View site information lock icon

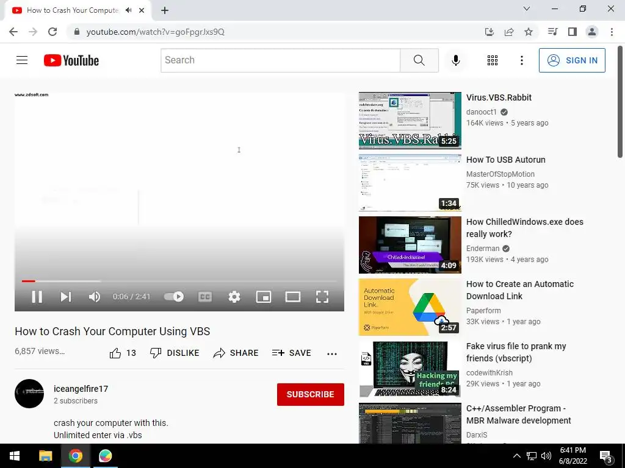pyautogui.click(x=77, y=32)
